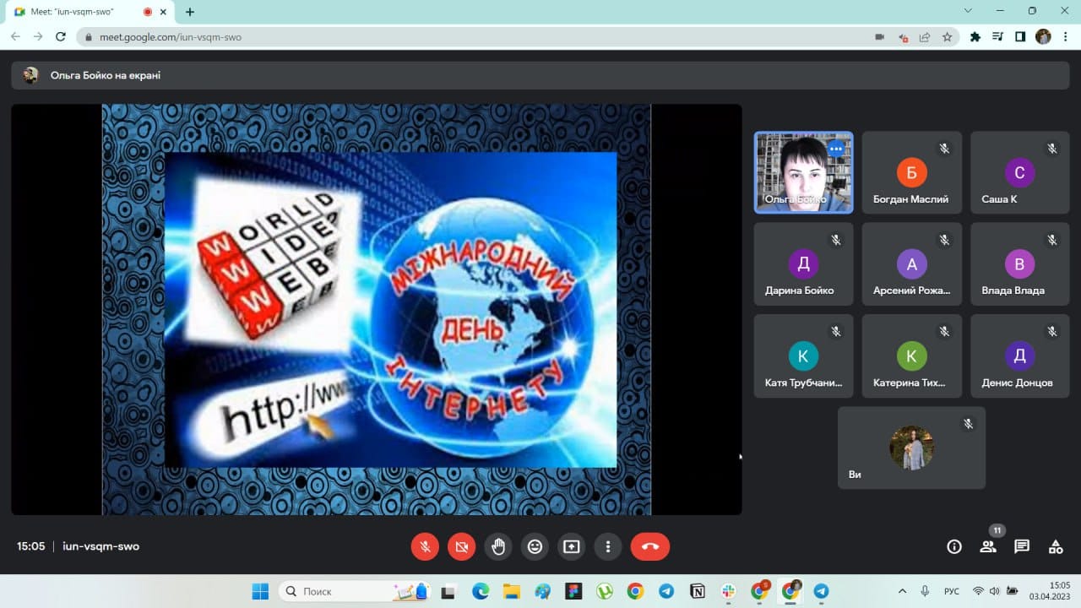Open a new browser tab
This screenshot has height=608, width=1081.
click(190, 12)
